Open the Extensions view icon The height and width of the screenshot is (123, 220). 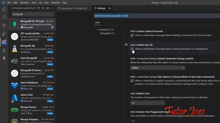[4, 42]
